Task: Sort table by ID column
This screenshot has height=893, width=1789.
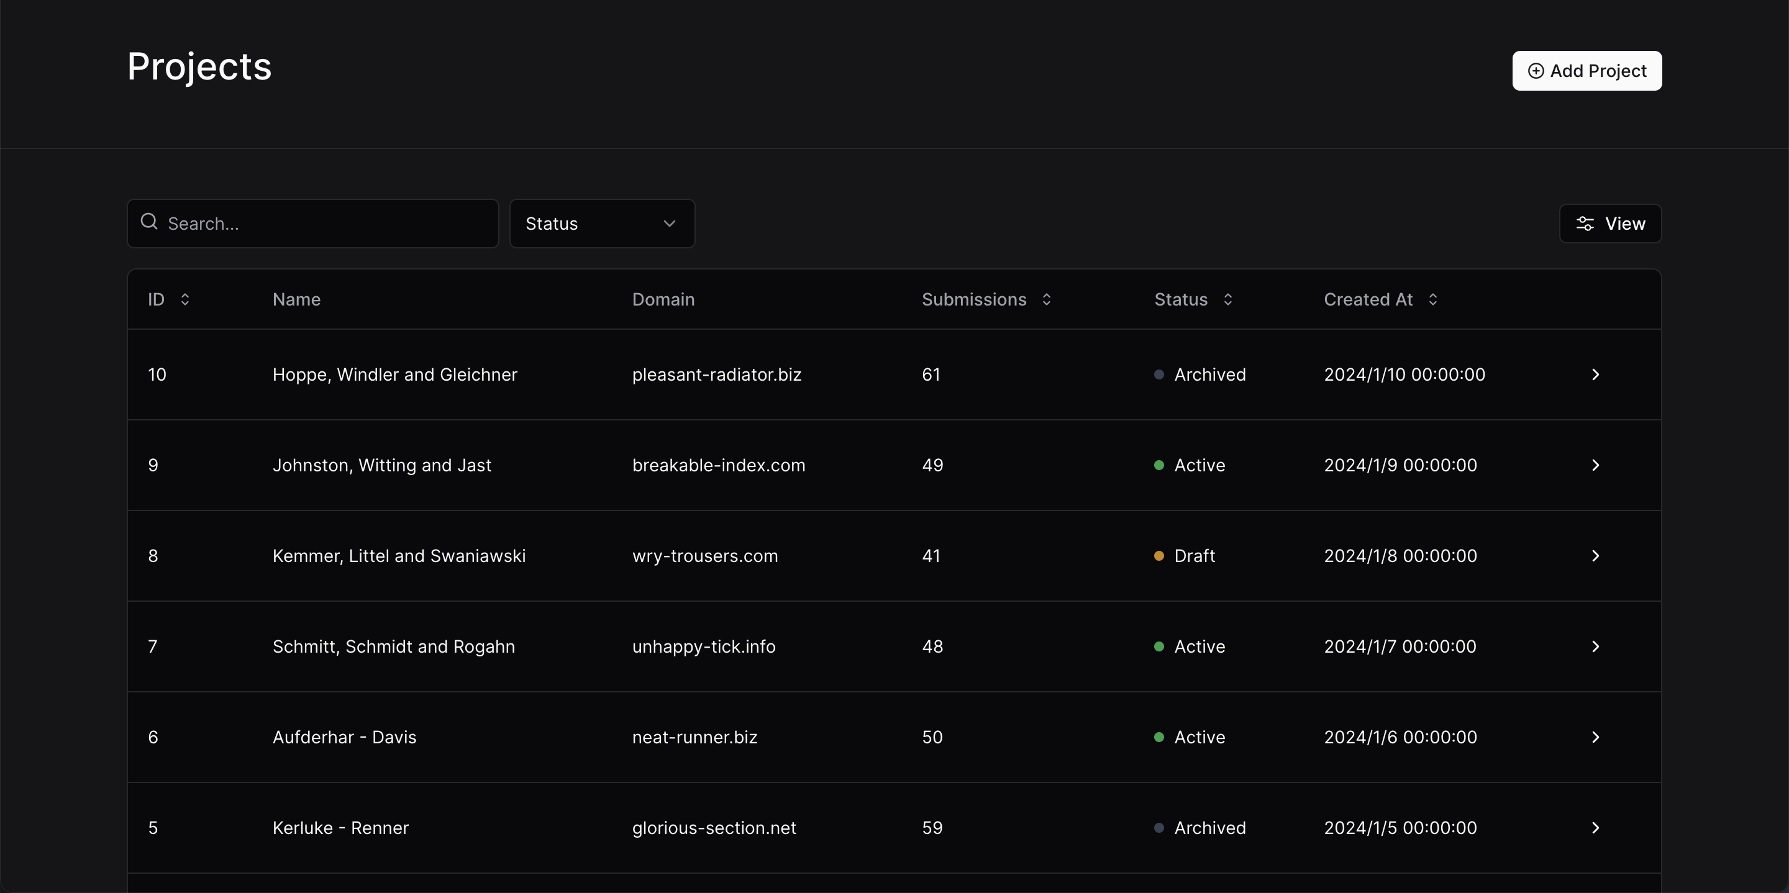Action: click(x=169, y=299)
